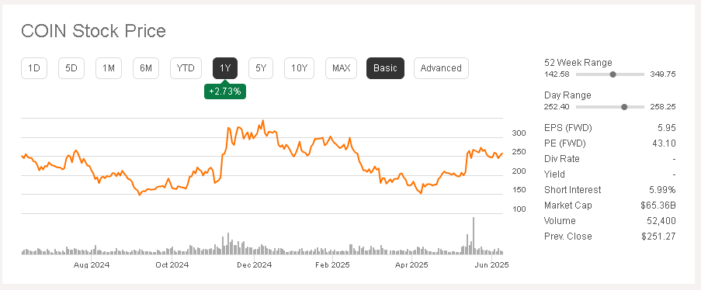Click the Dec 2024 axis label
Screen dimensions: 701x290
tap(255, 265)
